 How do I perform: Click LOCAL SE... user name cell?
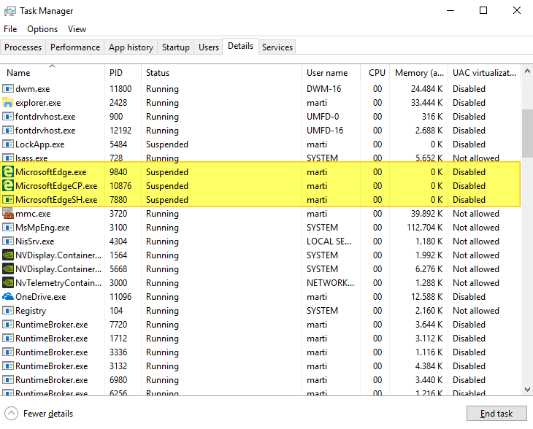[x=329, y=241]
